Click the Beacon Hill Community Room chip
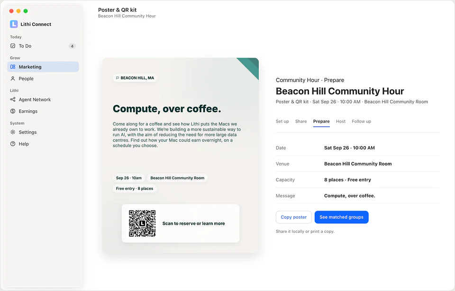This screenshot has height=291, width=455. pyautogui.click(x=177, y=178)
